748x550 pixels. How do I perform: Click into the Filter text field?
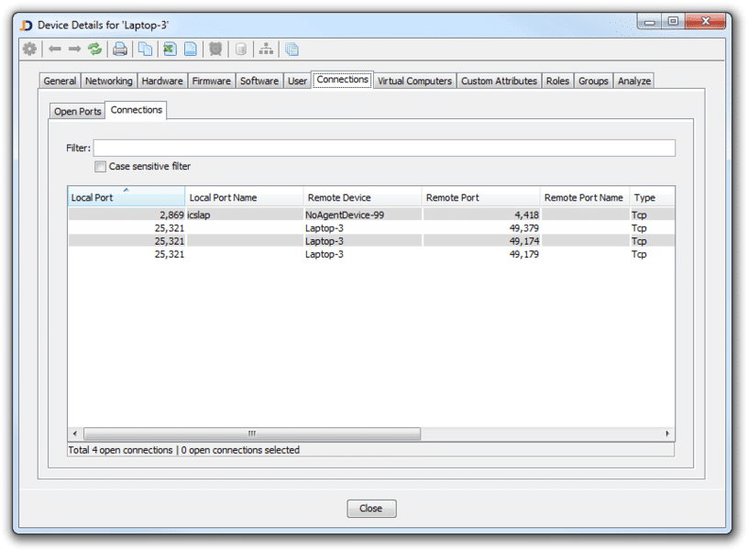click(x=384, y=148)
